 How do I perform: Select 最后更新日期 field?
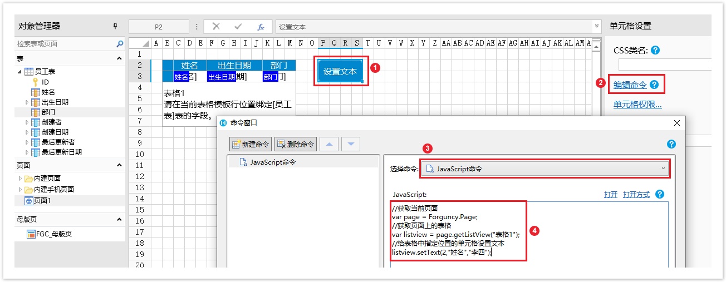[x=62, y=152]
